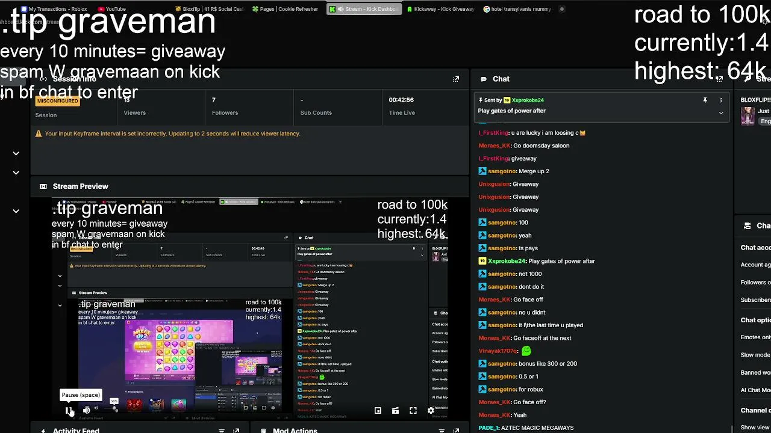
Task: Pause the stream preview player
Action: [69, 410]
